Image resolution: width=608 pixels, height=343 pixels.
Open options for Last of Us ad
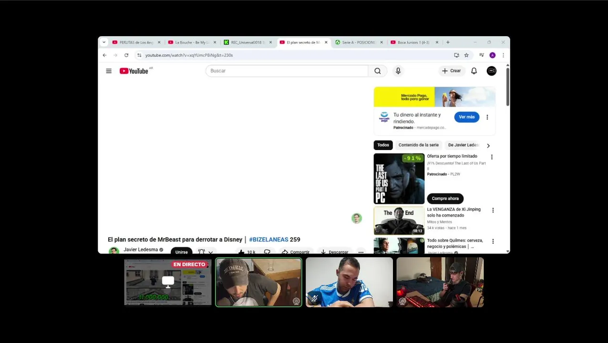tap(492, 157)
